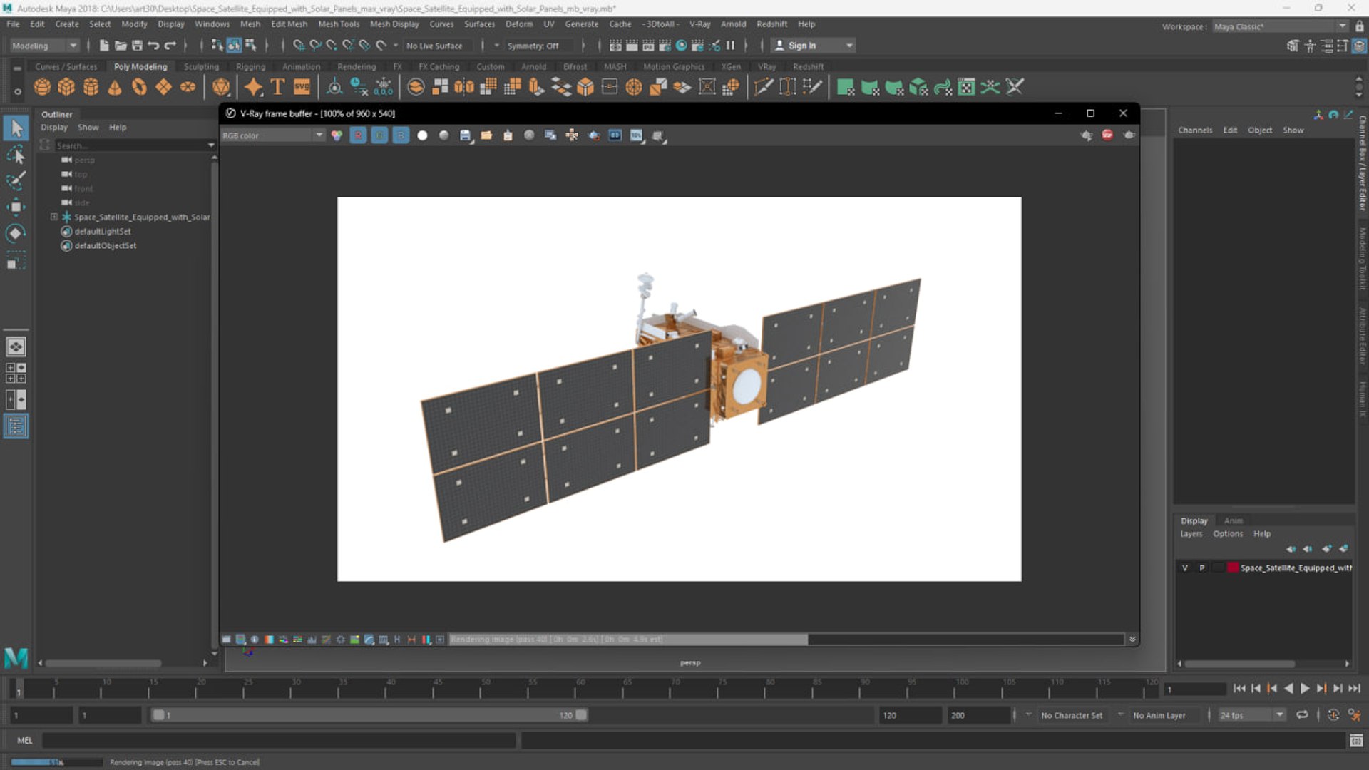Open the Modeling menu set dropdown
Image resolution: width=1369 pixels, height=770 pixels.
pyautogui.click(x=44, y=46)
